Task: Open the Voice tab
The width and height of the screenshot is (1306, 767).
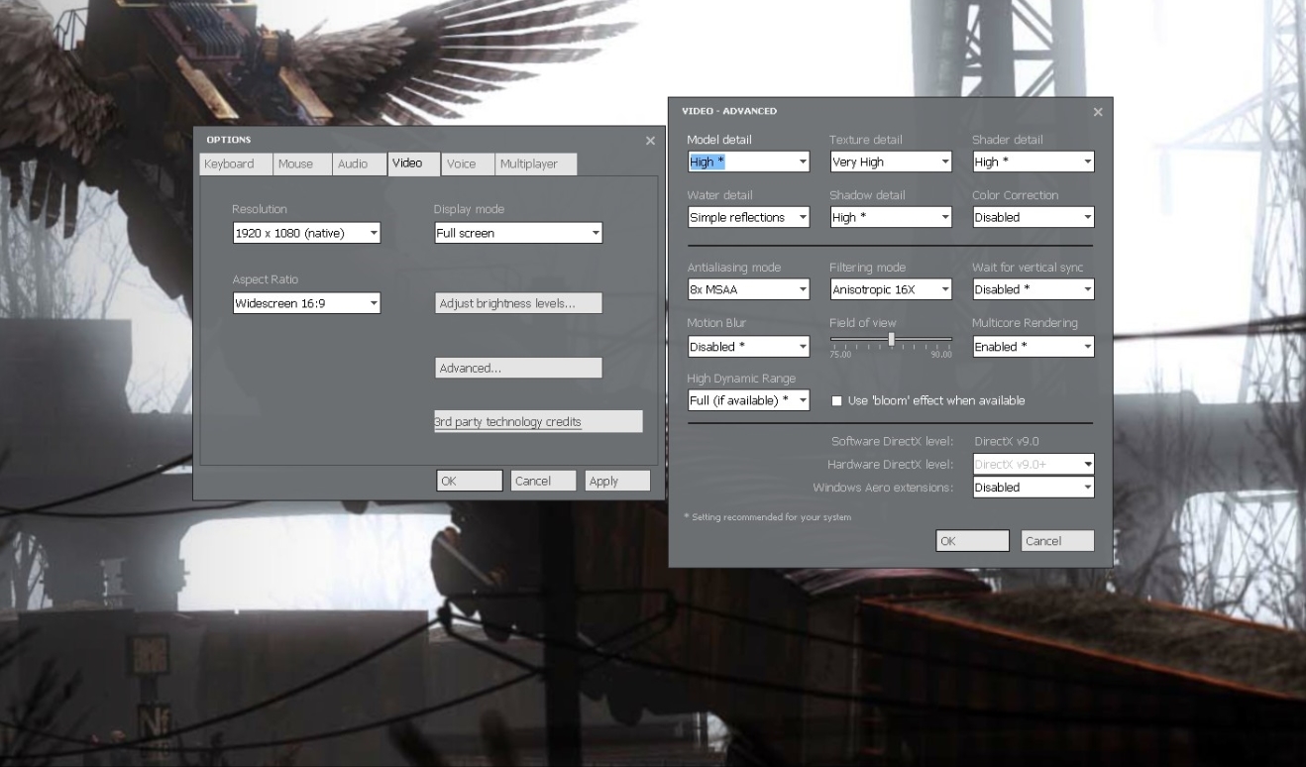Action: [468, 164]
